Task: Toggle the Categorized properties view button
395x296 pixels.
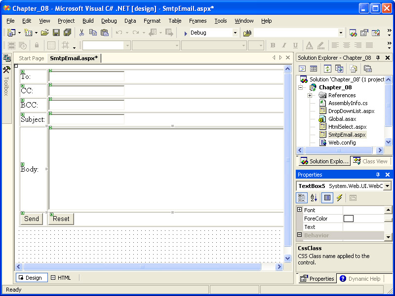Action: tap(302, 198)
